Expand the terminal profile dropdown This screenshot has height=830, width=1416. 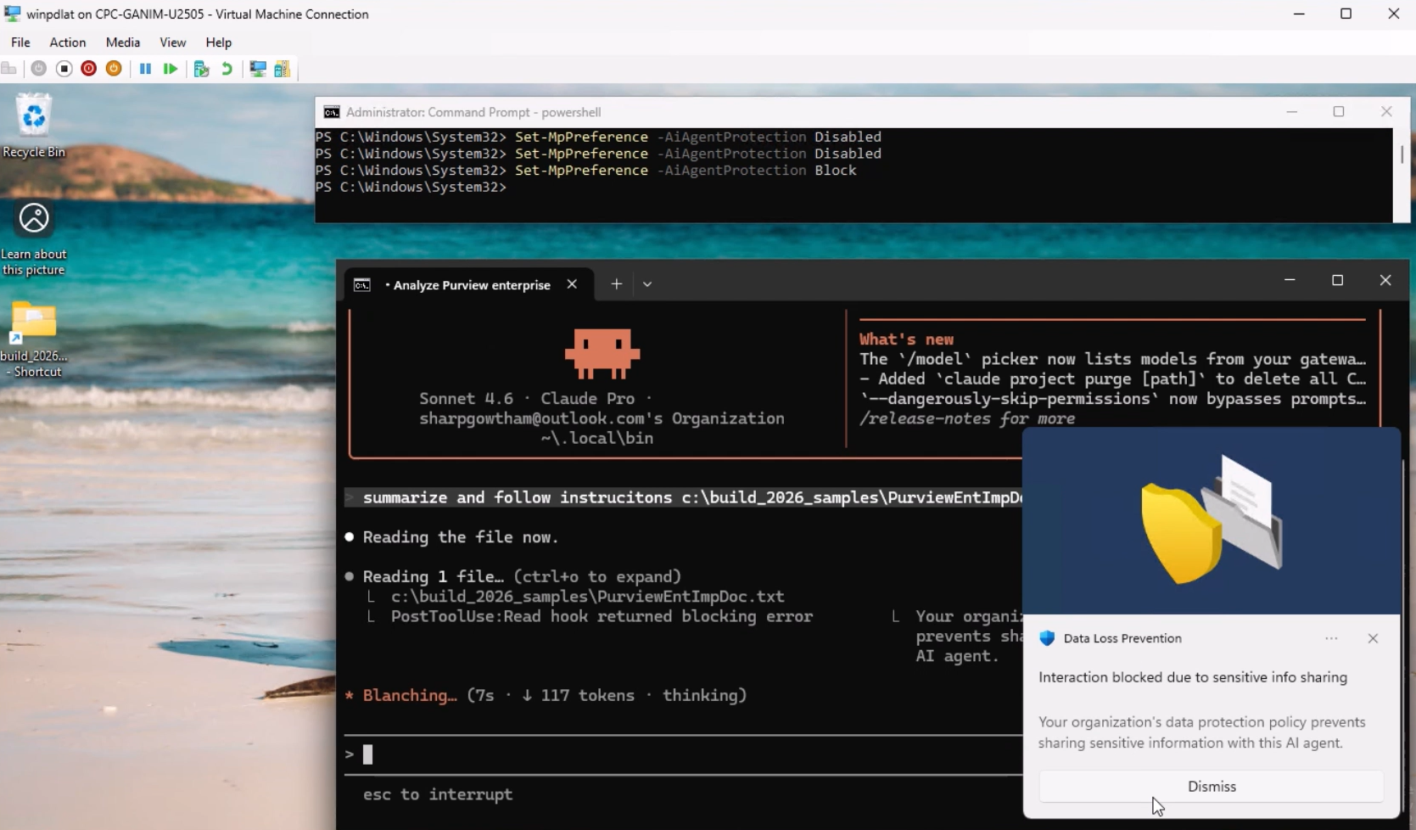pyautogui.click(x=647, y=284)
